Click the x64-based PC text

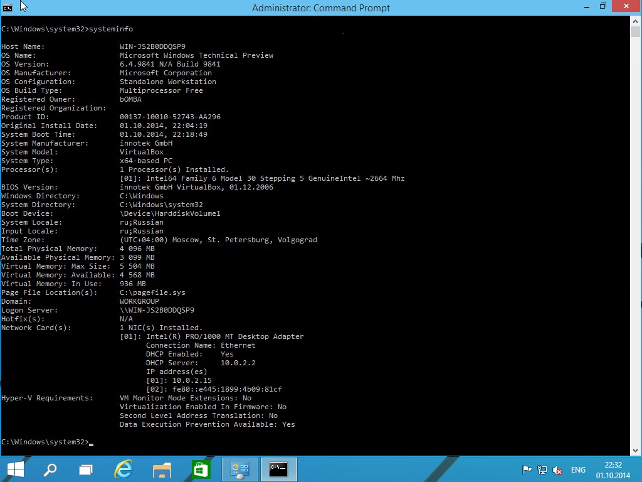[x=145, y=161]
